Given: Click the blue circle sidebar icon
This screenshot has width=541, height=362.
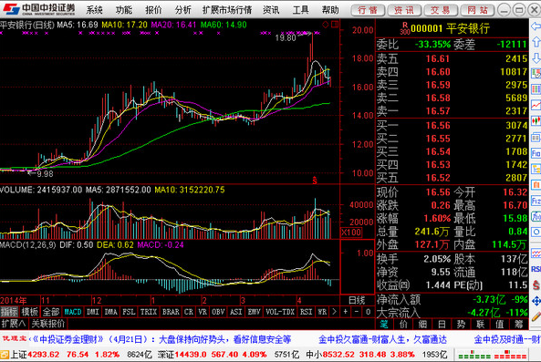Looking at the screenshot, I should 536,232.
